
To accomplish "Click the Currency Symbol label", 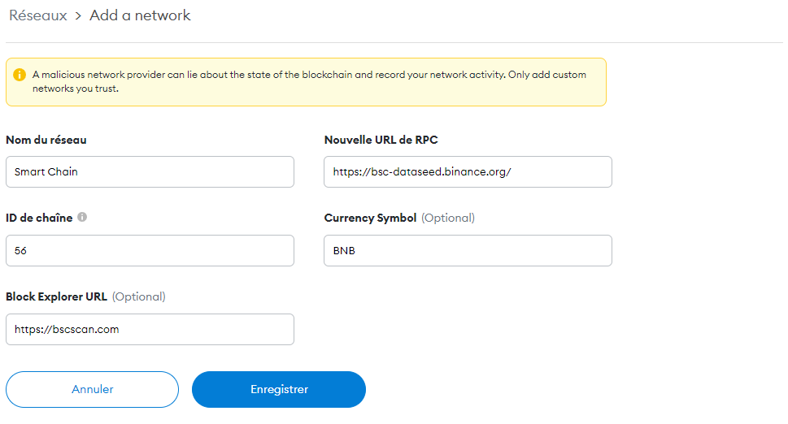I will (x=370, y=218).
